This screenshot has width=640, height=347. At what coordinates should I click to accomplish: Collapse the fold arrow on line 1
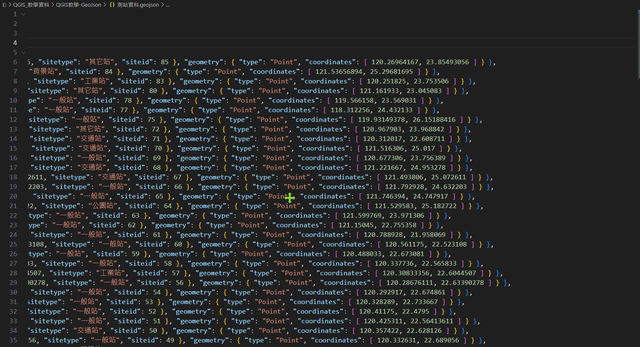[x=23, y=14]
